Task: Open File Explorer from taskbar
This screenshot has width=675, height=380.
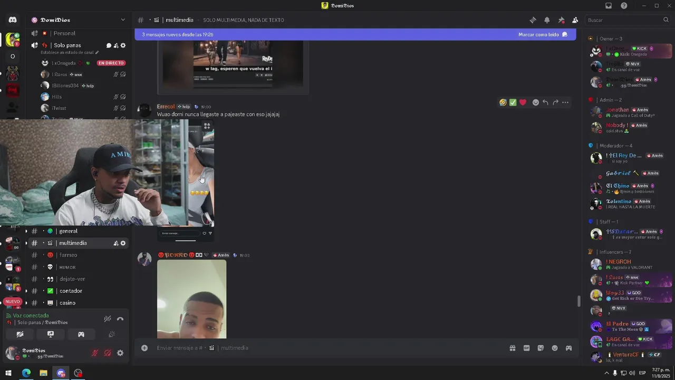Action: [x=43, y=373]
